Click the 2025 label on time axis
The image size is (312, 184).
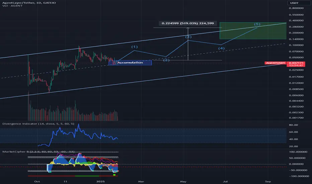coord(100,181)
